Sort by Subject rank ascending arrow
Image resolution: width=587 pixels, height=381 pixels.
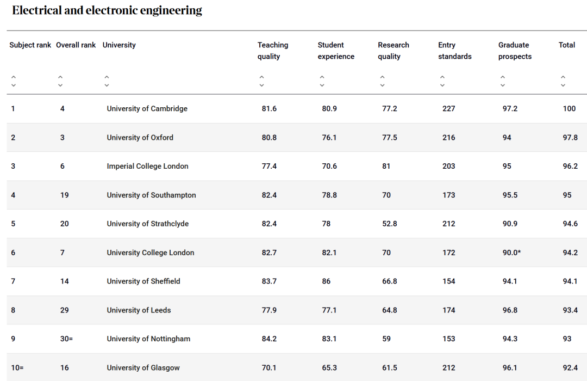pos(14,77)
